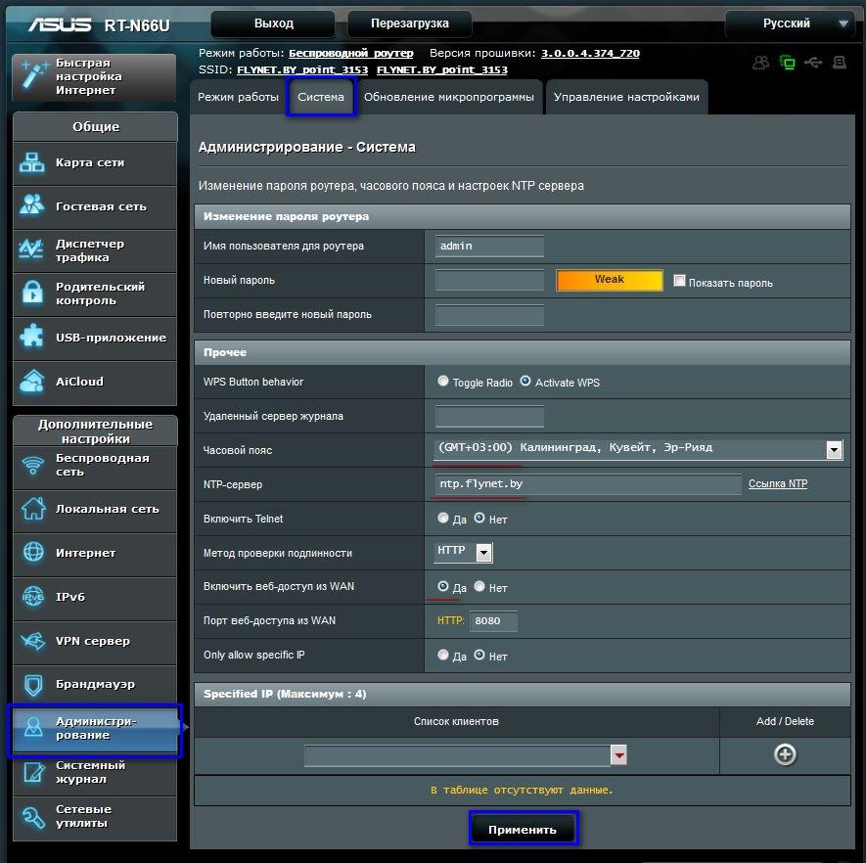Open Диспетчер трафика traffic manager icon
Image resolution: width=866 pixels, height=863 pixels.
[31, 250]
